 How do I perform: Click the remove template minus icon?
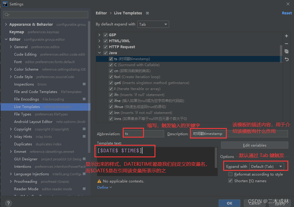286,44
